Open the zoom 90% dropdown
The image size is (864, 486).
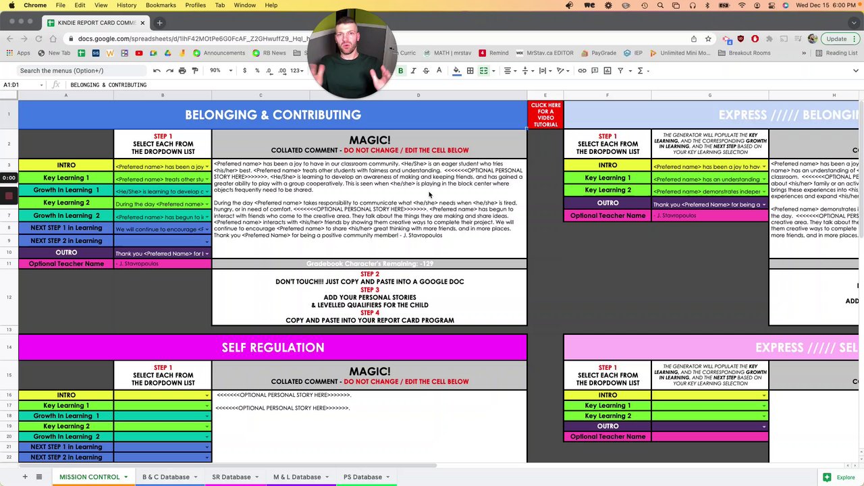pyautogui.click(x=221, y=70)
